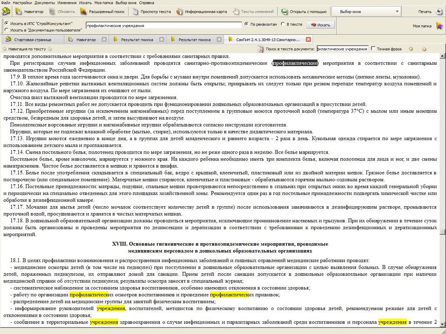Click paragraph 17.18 about насекомых и грызунов
The height and width of the screenshot is (334, 446).
(220, 227)
